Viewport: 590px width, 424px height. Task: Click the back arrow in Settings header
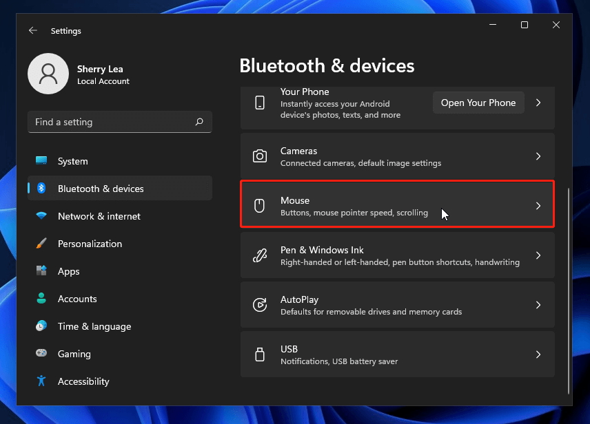pos(33,30)
